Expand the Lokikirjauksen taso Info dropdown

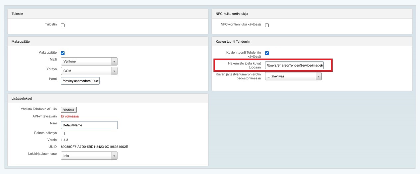(x=89, y=156)
